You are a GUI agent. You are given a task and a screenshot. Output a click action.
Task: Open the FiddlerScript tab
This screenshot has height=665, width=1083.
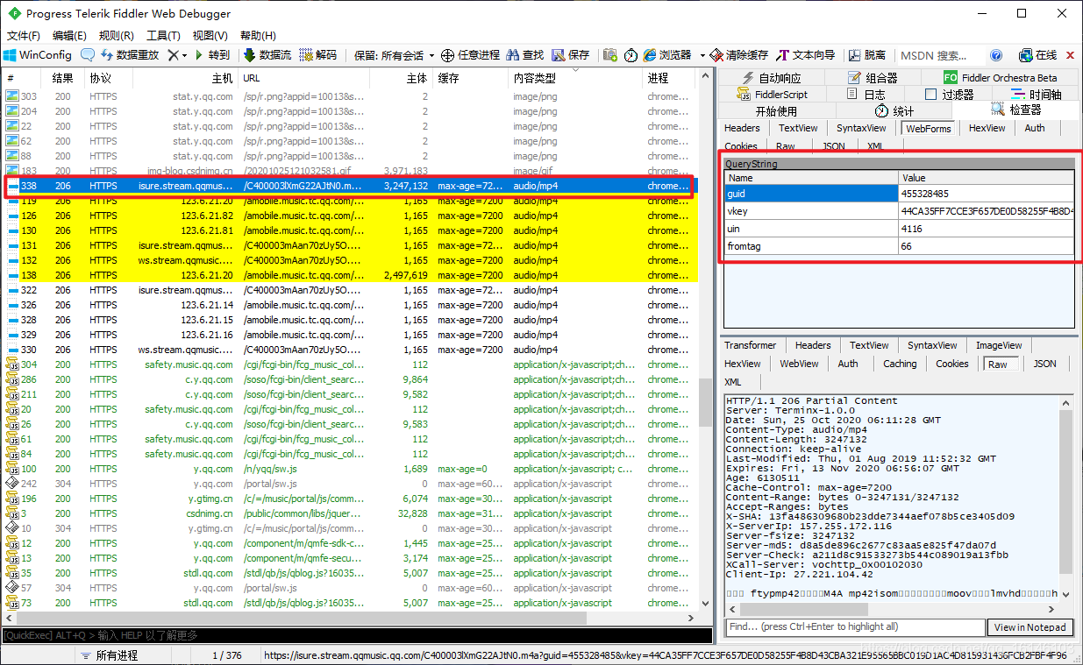tap(772, 95)
